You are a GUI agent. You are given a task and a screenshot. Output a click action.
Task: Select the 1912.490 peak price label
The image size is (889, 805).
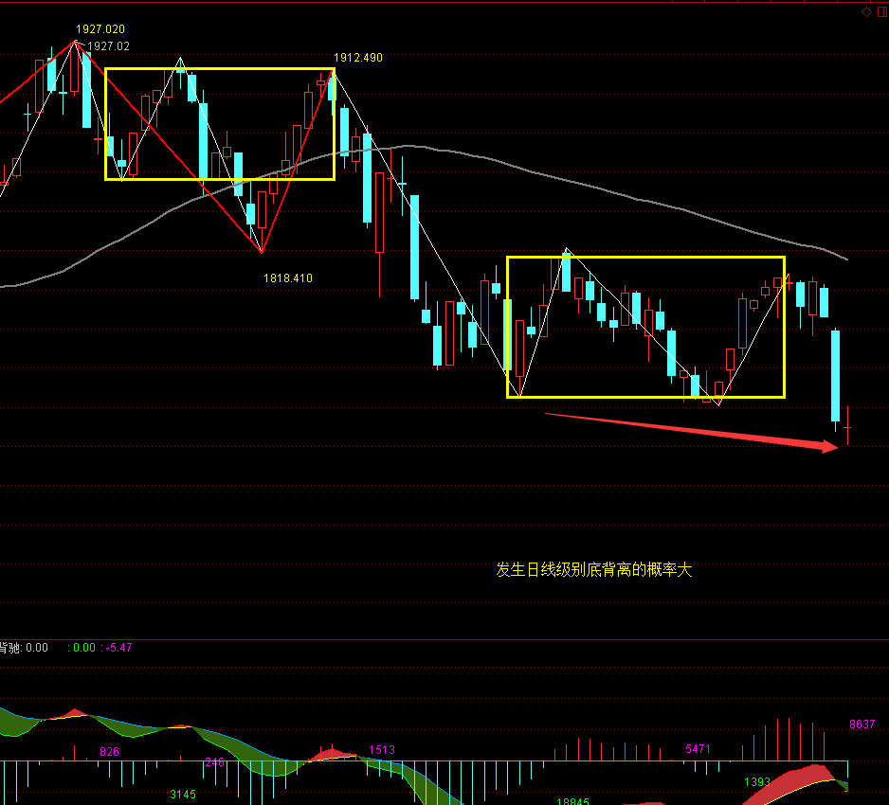[357, 58]
